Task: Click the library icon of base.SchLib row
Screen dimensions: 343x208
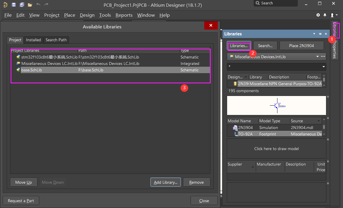Action: 18,70
